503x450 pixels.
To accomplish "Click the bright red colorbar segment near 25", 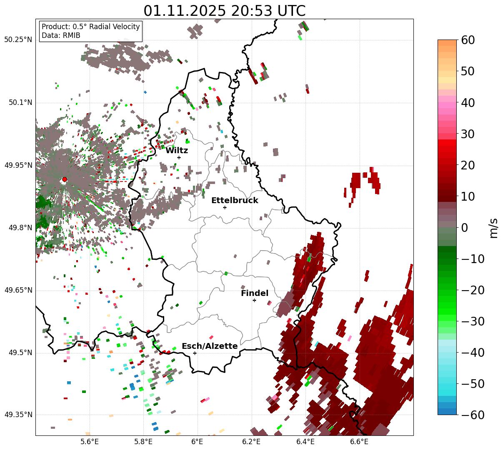I will coord(447,149).
